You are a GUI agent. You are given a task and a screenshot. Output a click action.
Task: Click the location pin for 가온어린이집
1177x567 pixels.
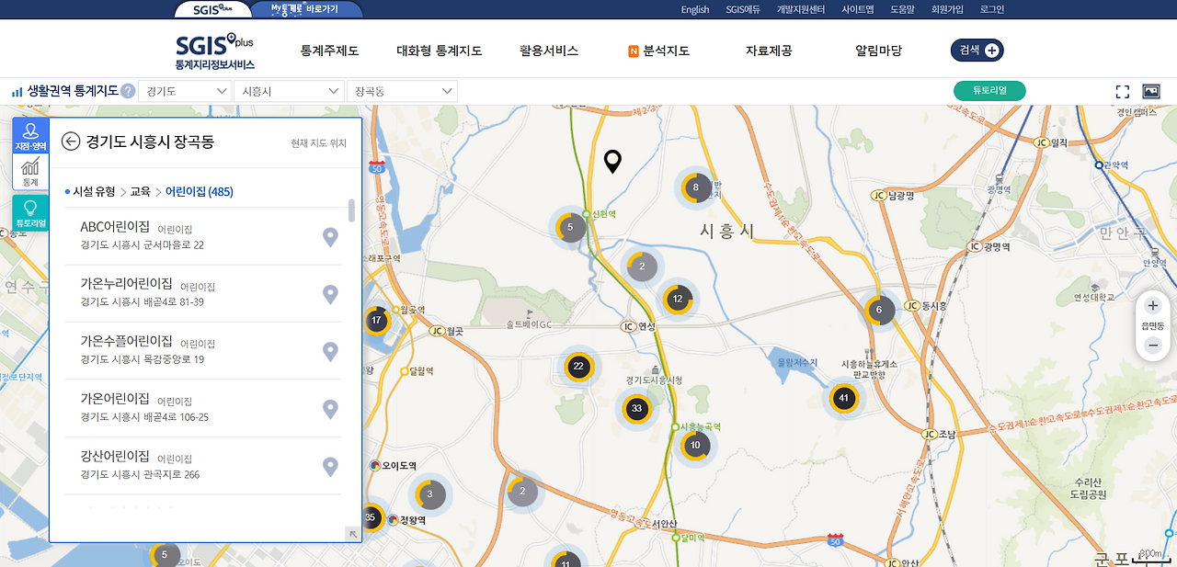click(330, 409)
